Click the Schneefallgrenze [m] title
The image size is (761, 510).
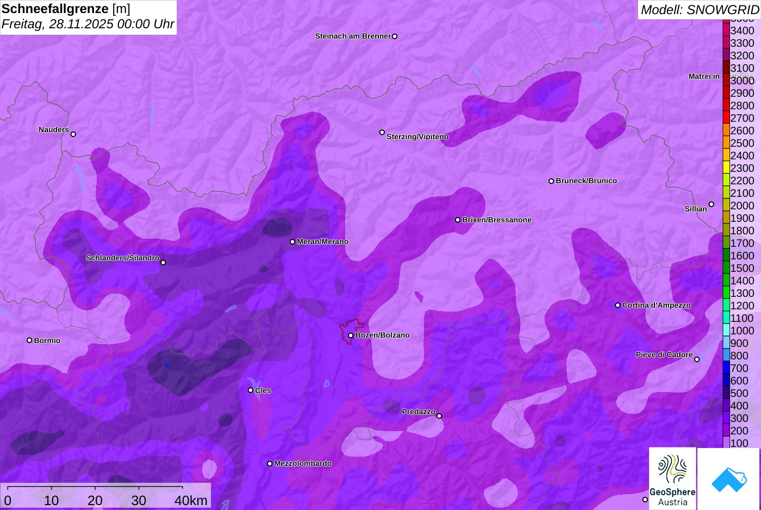coord(66,9)
